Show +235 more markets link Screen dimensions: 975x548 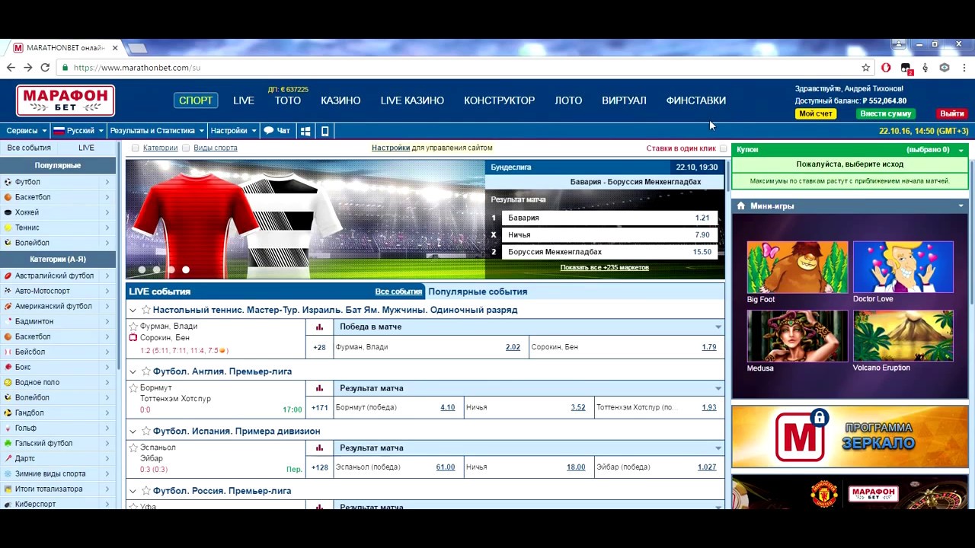click(x=605, y=268)
